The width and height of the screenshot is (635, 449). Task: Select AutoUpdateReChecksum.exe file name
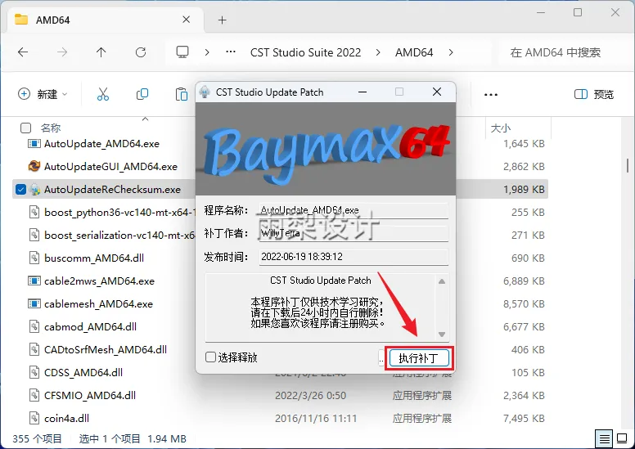pos(112,190)
